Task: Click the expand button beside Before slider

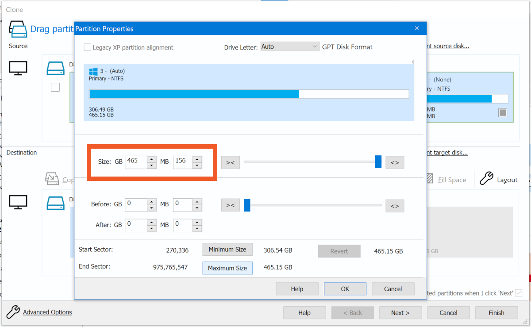Action: pyautogui.click(x=395, y=206)
